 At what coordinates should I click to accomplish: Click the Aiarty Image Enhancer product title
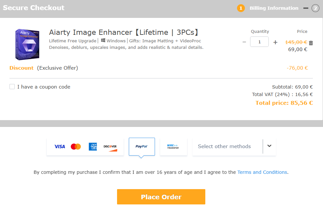click(124, 33)
